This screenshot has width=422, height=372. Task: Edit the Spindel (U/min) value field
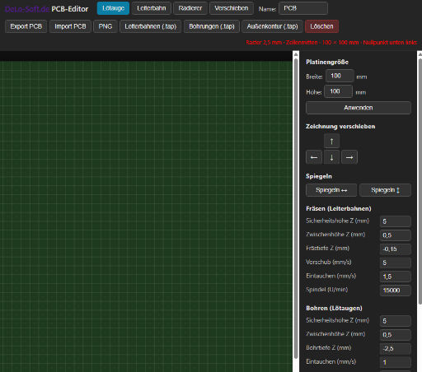[396, 291]
